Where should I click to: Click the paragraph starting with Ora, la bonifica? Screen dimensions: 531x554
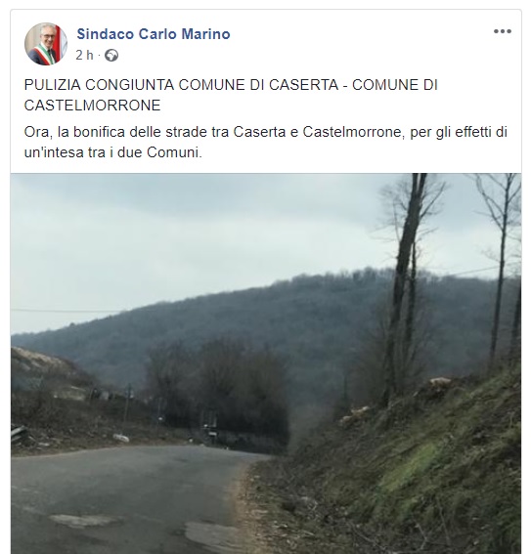click(x=266, y=142)
